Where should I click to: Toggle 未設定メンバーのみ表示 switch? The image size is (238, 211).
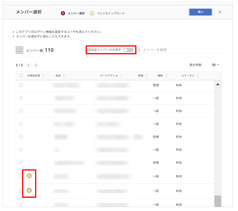pos(128,50)
